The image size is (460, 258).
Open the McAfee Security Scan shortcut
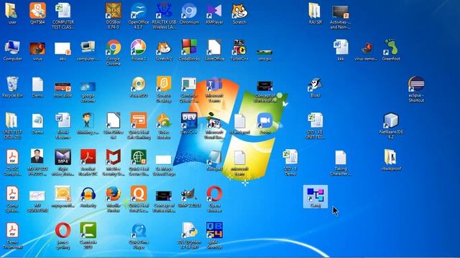(x=114, y=158)
